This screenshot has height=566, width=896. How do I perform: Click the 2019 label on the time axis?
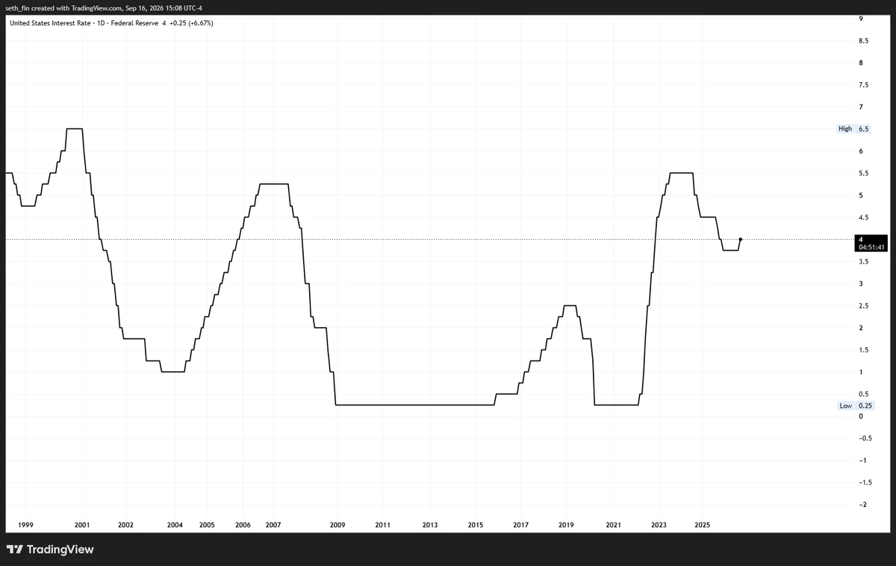(567, 526)
